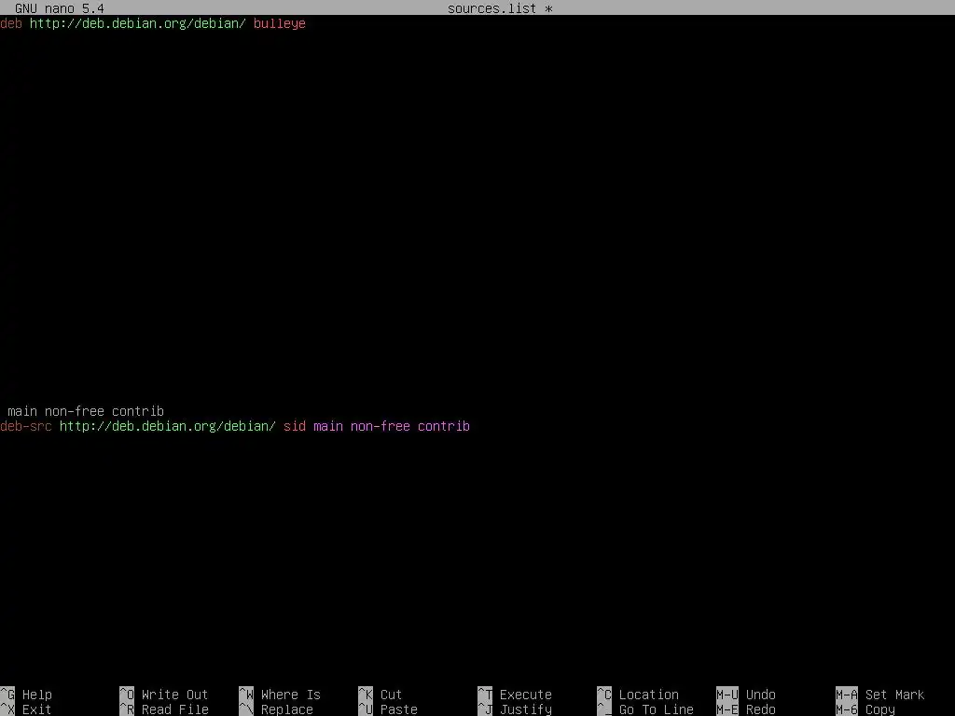Click the Redo shortcut label
The height and width of the screenshot is (716, 955).
click(761, 709)
